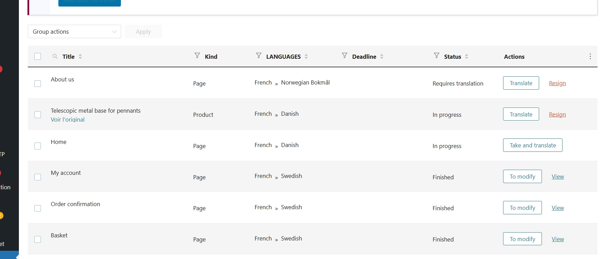
Task: Click View link for Order confirmation
Action: tap(557, 208)
